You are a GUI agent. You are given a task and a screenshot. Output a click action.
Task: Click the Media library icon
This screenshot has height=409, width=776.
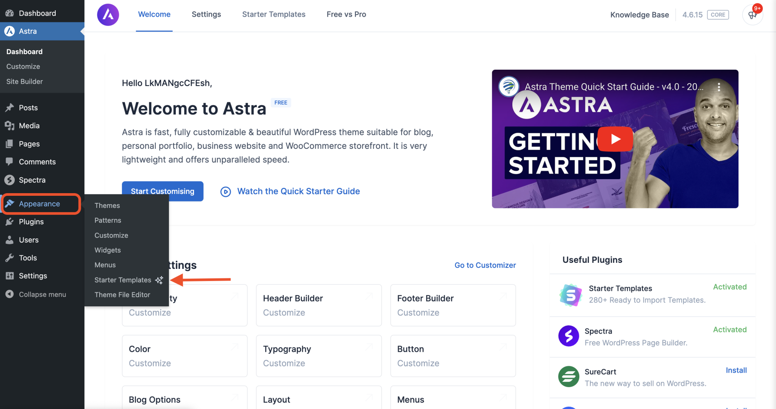[x=10, y=125]
